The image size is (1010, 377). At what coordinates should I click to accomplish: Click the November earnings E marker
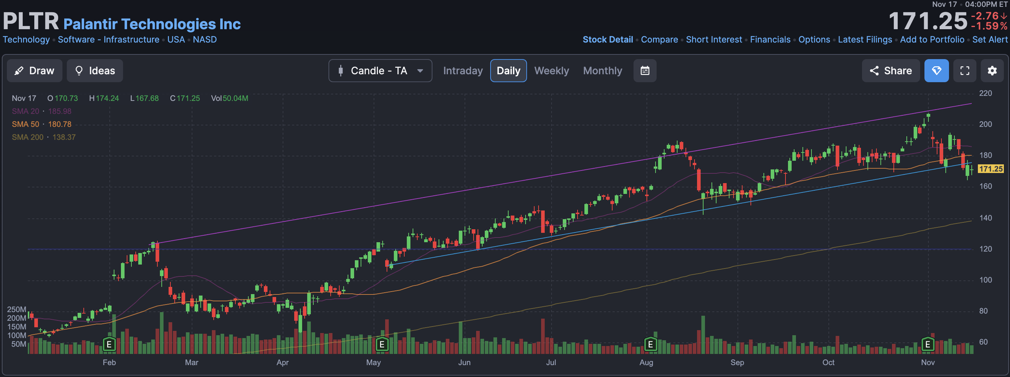click(x=927, y=344)
